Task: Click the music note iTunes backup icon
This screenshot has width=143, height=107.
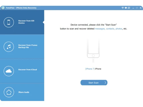Action: coord(9,47)
